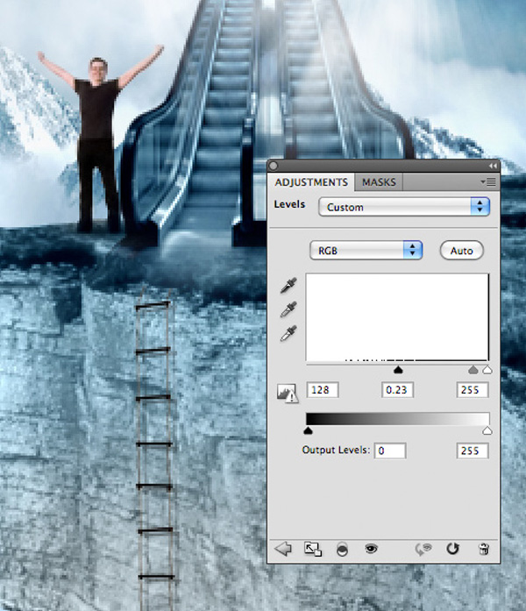Select the gray point eyedropper
The height and width of the screenshot is (611, 526).
pos(288,309)
